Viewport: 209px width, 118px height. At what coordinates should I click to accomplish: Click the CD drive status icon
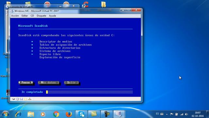click(x=17, y=99)
